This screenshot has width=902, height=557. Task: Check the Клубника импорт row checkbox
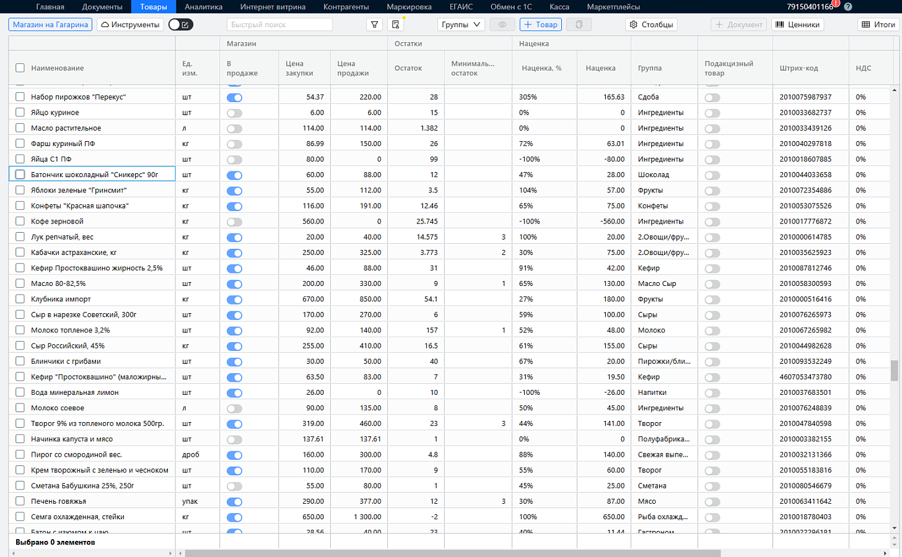click(20, 299)
